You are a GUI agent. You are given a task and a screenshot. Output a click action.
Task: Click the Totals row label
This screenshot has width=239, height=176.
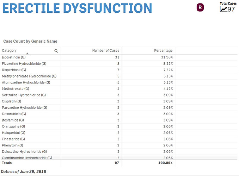[7, 163]
